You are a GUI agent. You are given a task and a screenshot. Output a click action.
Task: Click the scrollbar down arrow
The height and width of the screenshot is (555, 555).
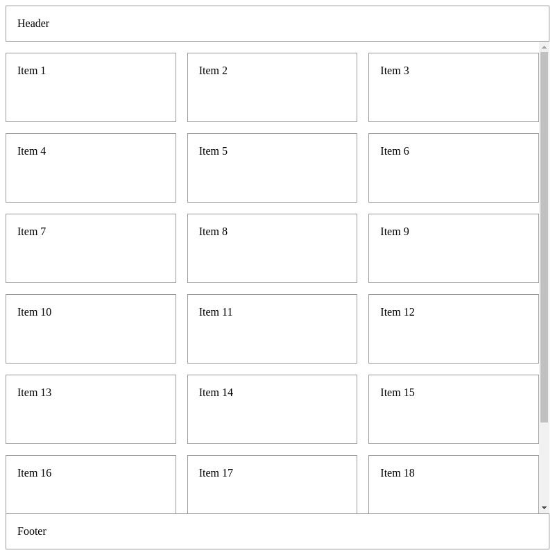click(x=544, y=508)
